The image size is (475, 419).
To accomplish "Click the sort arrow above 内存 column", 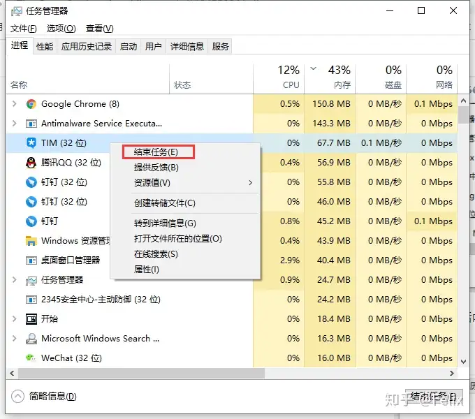I will pyautogui.click(x=314, y=68).
